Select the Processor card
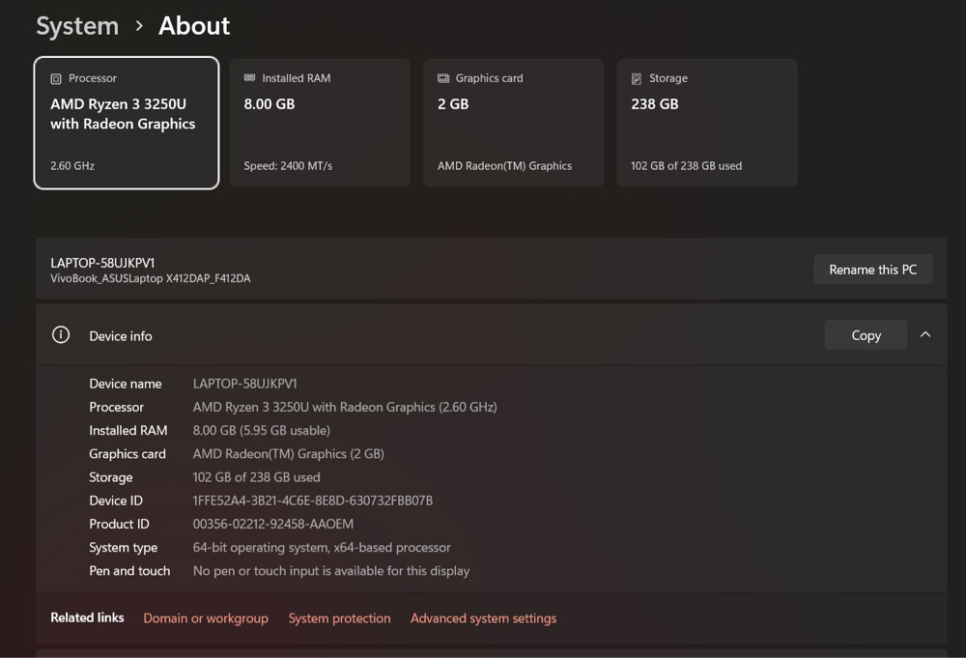Image resolution: width=966 pixels, height=658 pixels. [127, 123]
